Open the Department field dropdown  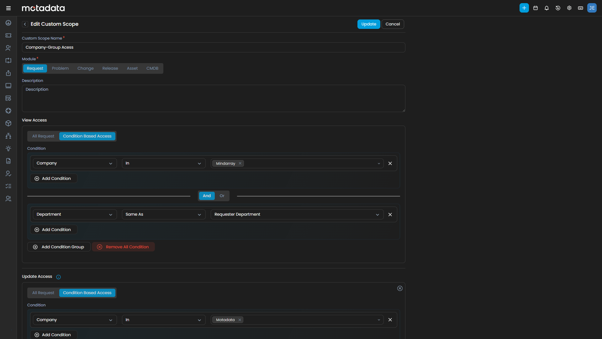click(x=75, y=214)
